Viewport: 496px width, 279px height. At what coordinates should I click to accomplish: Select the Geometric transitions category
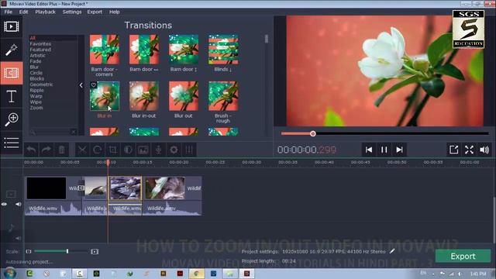coord(41,84)
